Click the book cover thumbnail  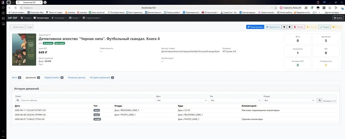(x=24, y=49)
